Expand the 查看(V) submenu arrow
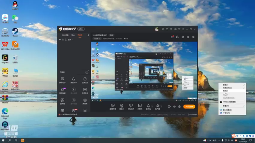The image size is (255, 143). pos(244,85)
